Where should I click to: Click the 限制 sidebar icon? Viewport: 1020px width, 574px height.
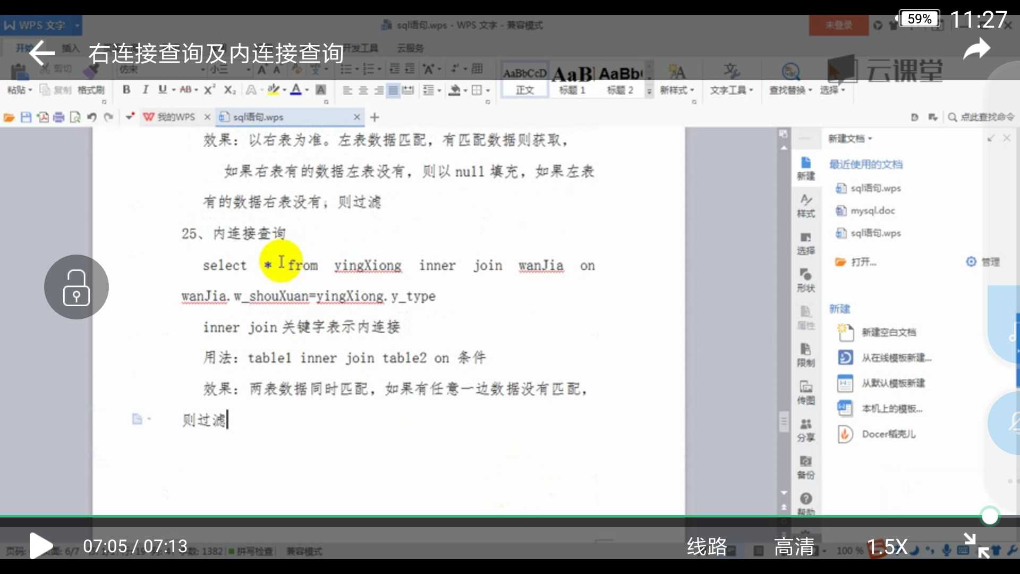805,355
